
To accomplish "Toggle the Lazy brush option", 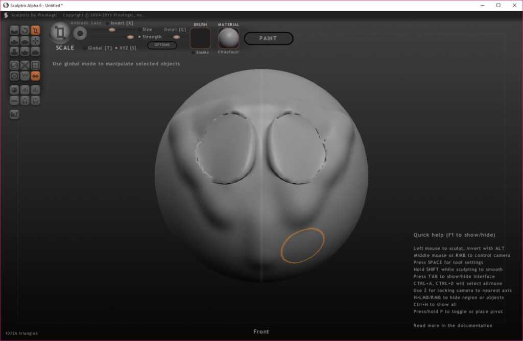I will [96, 23].
